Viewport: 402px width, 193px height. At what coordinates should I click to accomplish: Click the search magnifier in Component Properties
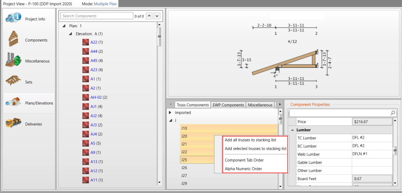[393, 113]
